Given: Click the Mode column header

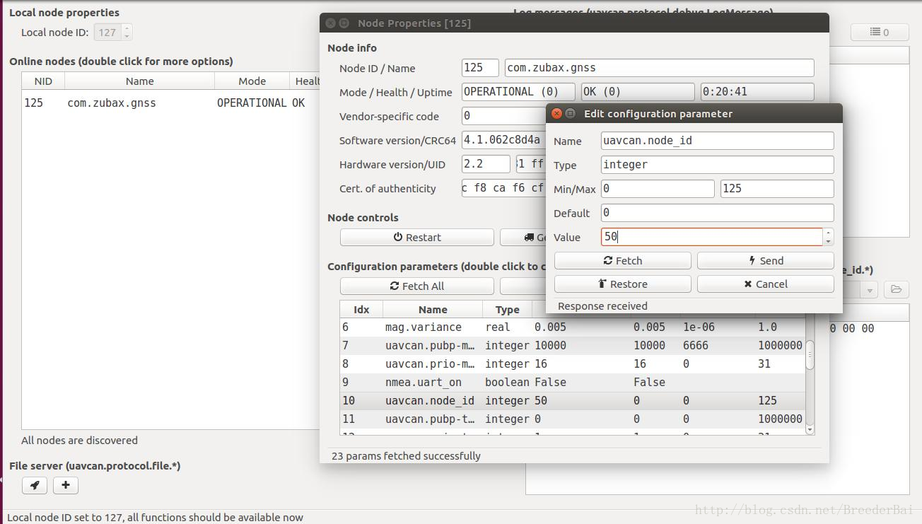Looking at the screenshot, I should (x=252, y=81).
